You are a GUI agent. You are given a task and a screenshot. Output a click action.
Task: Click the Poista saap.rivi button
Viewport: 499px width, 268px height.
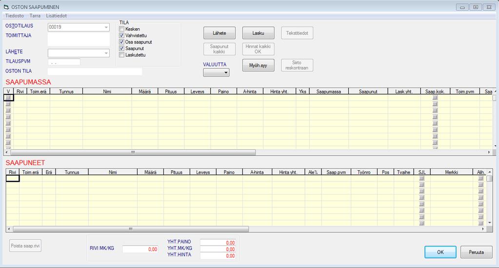[25, 246]
